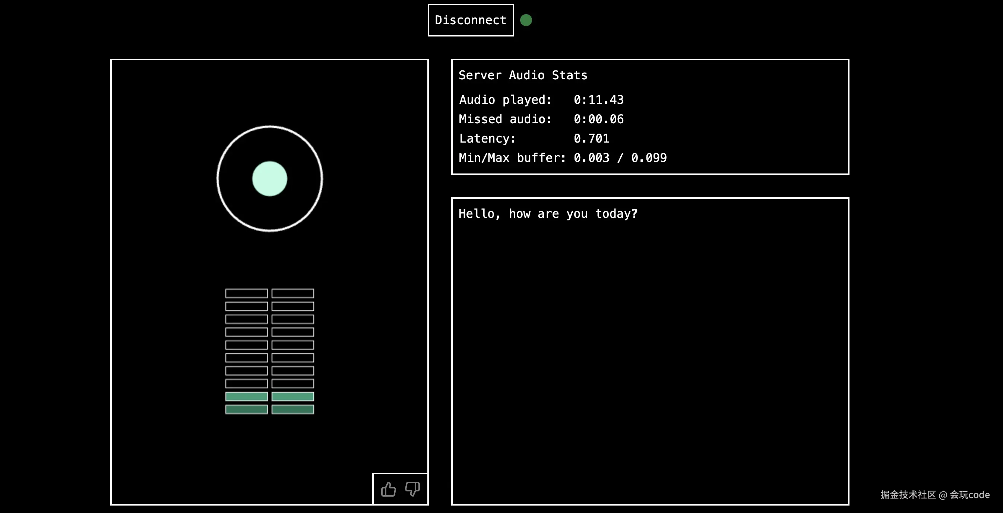Click the thumbs down feedback icon
The image size is (1003, 513).
click(x=412, y=489)
